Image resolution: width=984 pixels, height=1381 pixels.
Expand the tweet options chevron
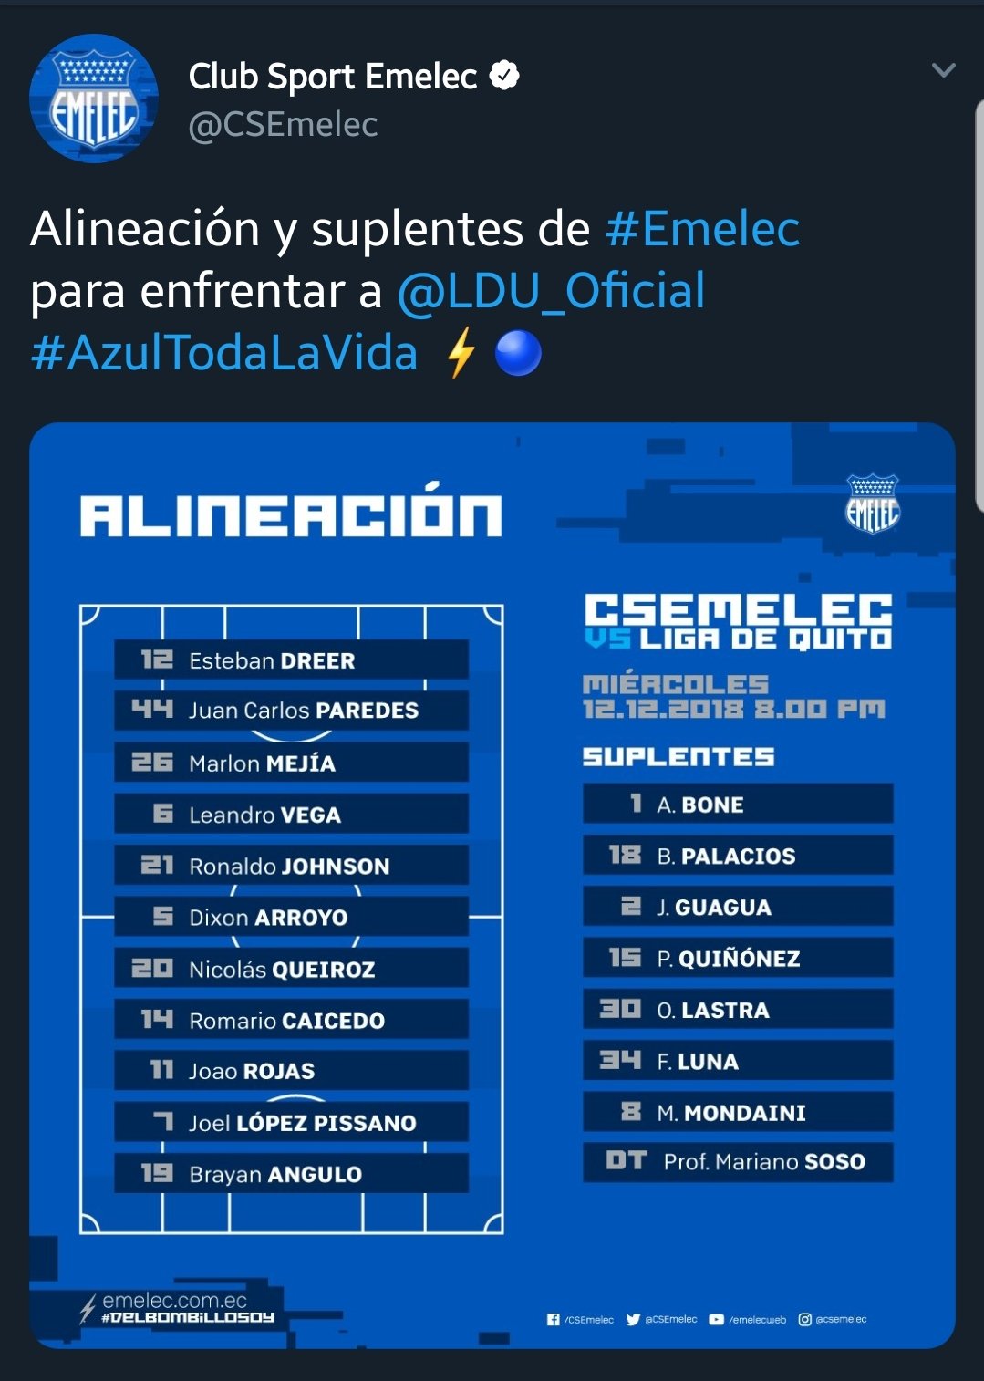(x=944, y=70)
